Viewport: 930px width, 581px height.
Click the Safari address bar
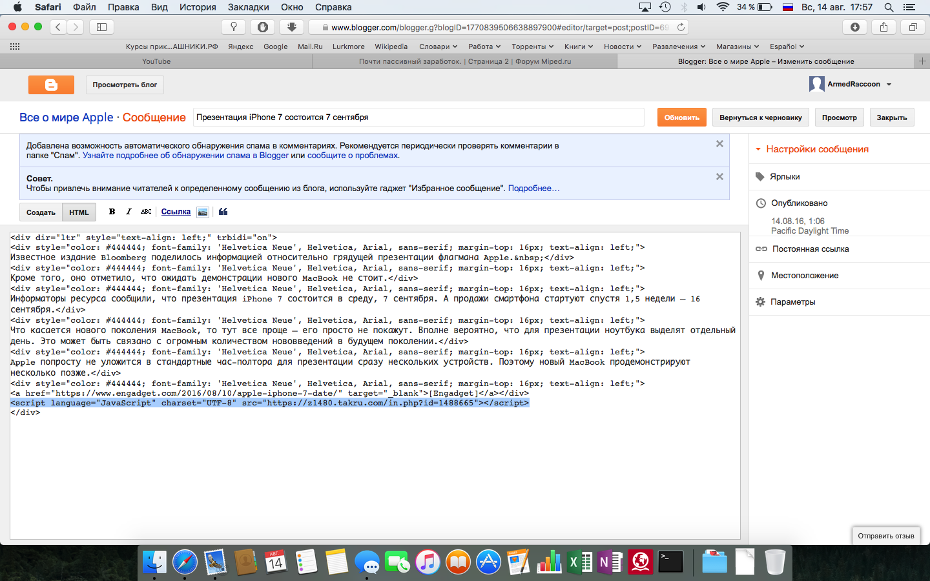[497, 27]
